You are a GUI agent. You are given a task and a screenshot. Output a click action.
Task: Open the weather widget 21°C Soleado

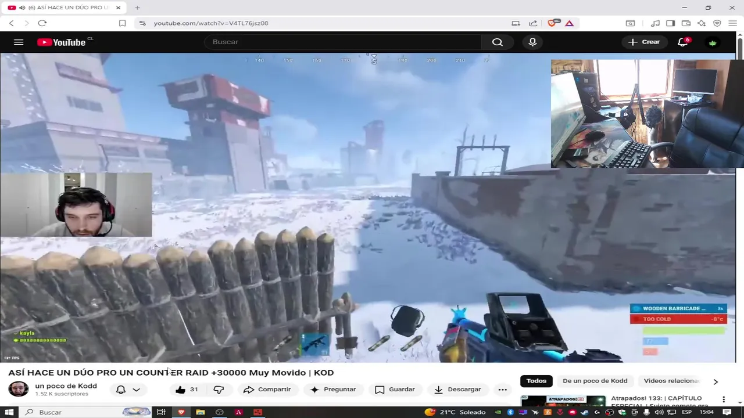tap(456, 412)
